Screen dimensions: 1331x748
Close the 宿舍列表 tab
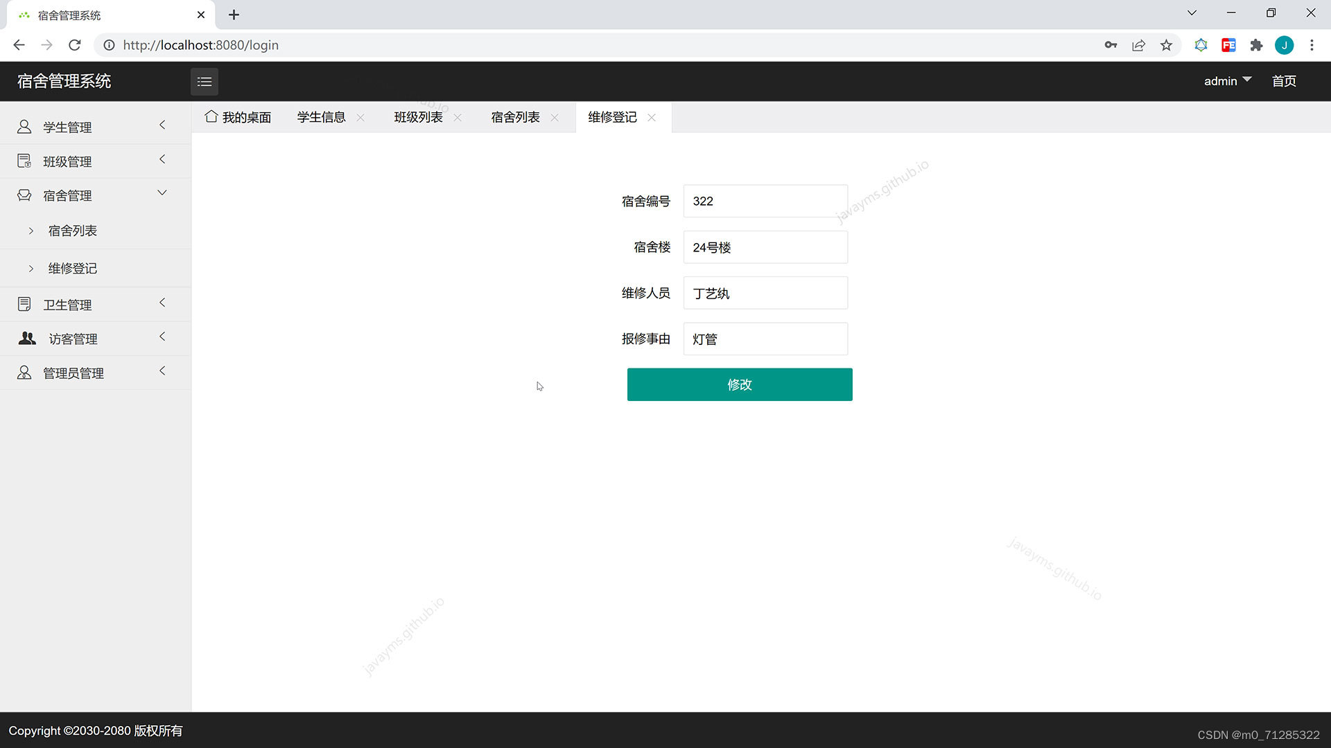coord(555,117)
